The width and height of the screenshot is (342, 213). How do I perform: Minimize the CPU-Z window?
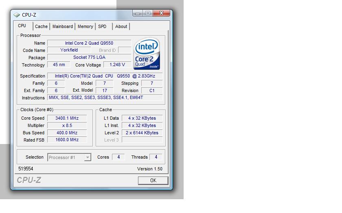click(138, 13)
